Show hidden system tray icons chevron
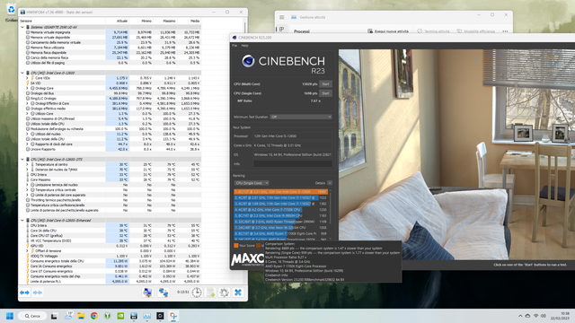 (x=520, y=316)
